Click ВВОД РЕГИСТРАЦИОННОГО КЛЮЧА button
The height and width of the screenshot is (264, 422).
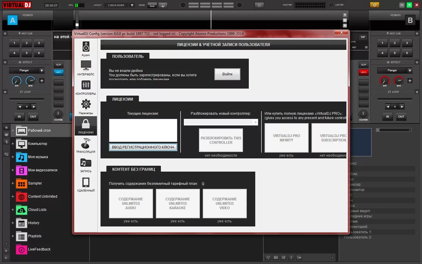pos(143,147)
